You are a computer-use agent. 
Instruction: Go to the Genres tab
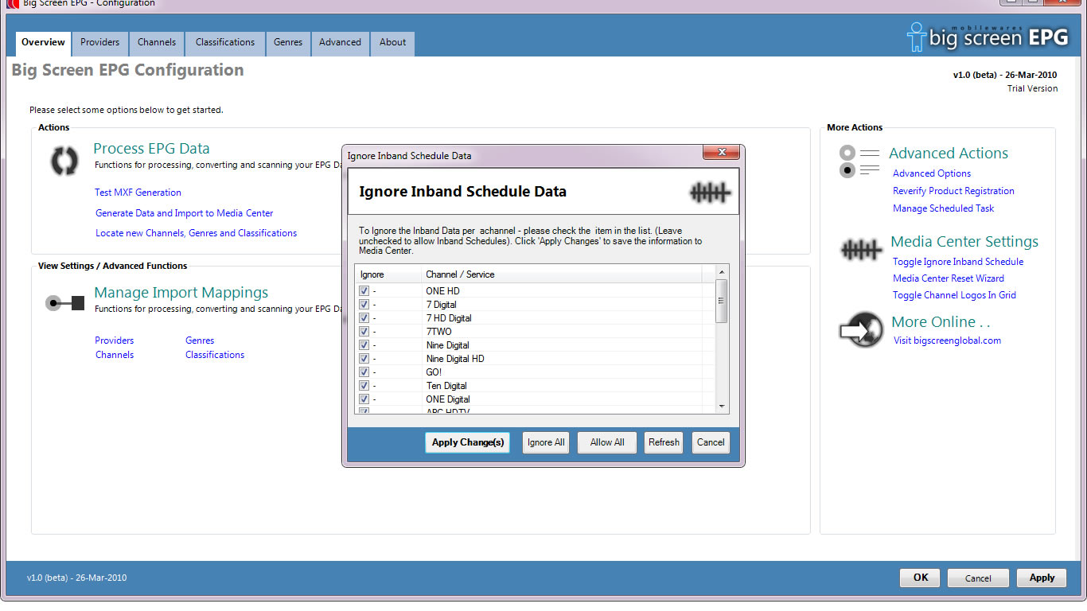tap(288, 43)
